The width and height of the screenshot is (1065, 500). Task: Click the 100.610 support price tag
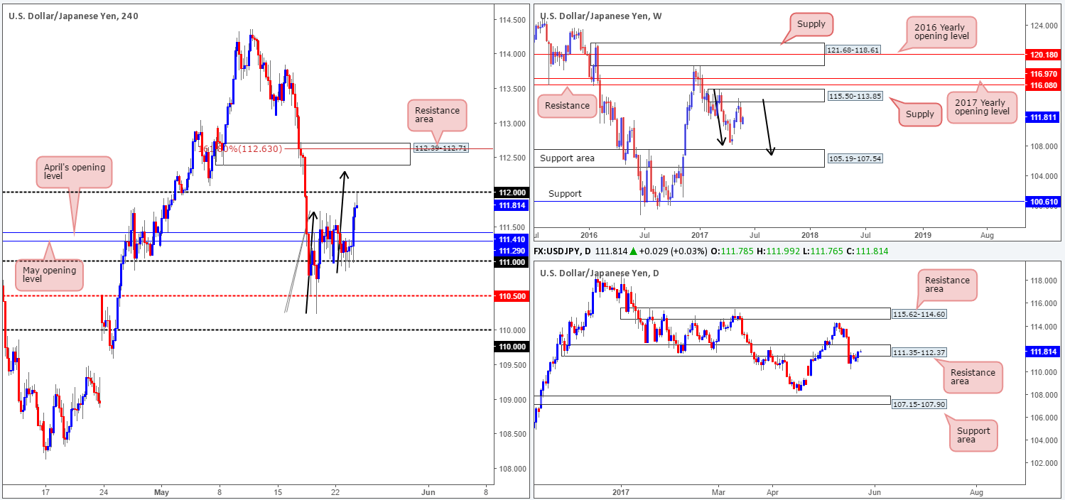point(1042,202)
